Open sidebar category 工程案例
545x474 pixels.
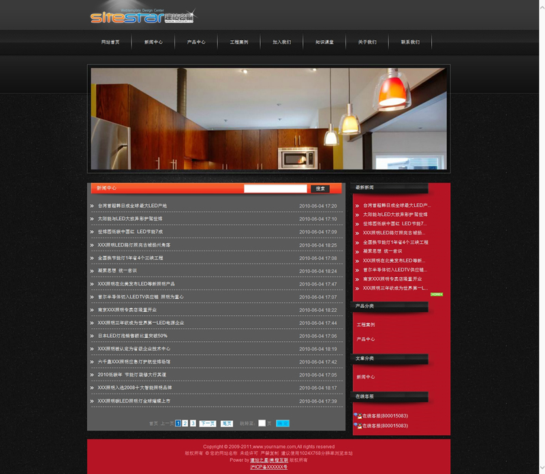[366, 325]
